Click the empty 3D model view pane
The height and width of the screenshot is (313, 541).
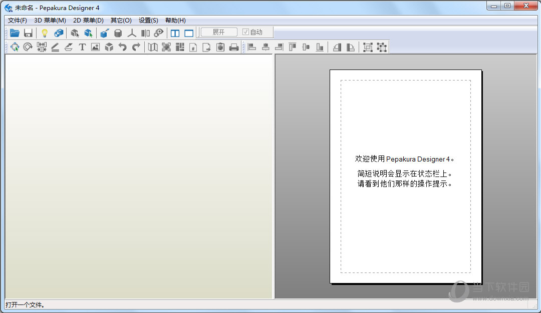pos(139,176)
